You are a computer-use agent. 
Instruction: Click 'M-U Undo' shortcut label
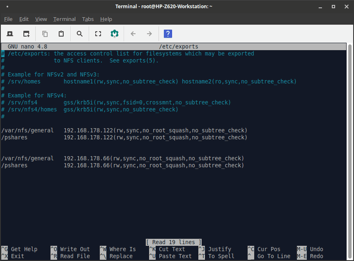310,249
